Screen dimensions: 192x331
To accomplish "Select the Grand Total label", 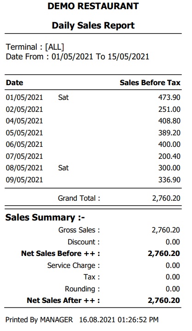I will [x=79, y=198].
